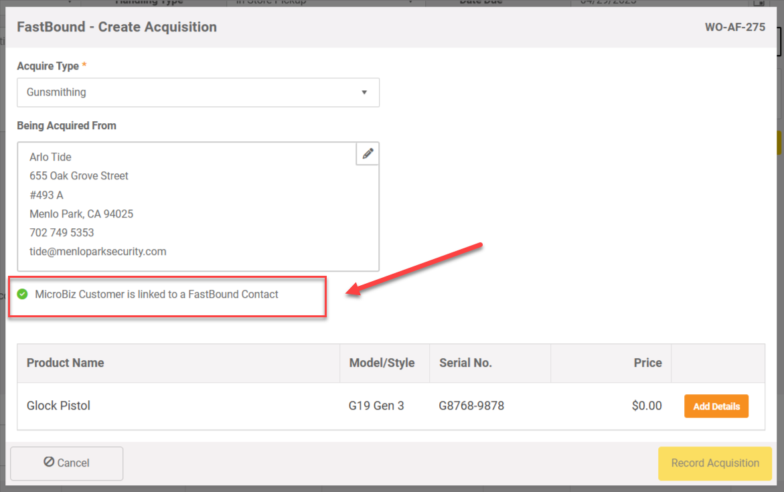784x492 pixels.
Task: Click the customer name Arlo Tide
Action: click(50, 157)
